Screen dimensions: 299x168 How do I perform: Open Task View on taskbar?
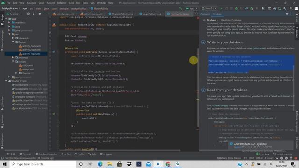click(x=90, y=164)
